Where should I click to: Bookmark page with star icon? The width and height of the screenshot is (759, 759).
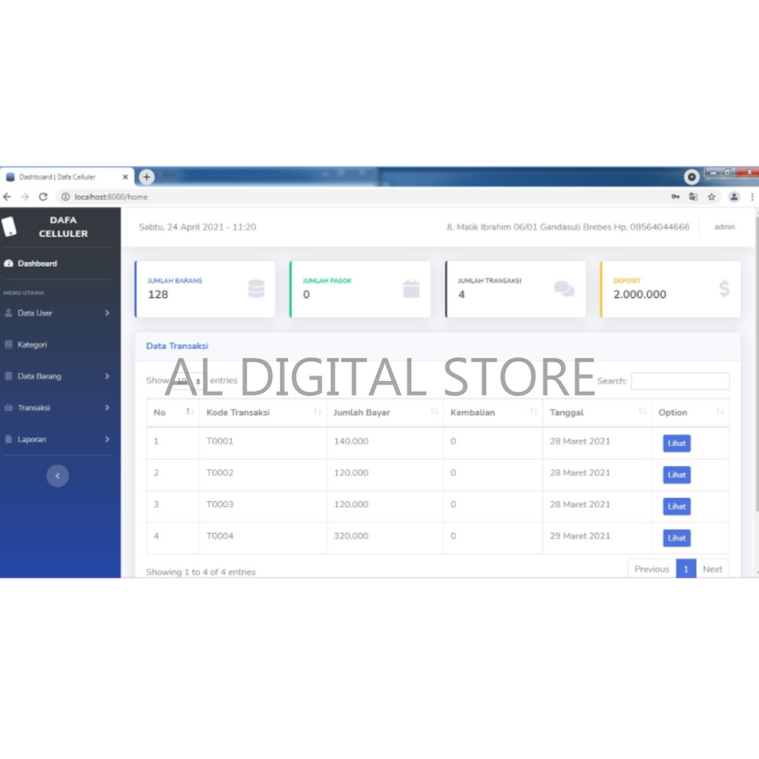tap(712, 197)
